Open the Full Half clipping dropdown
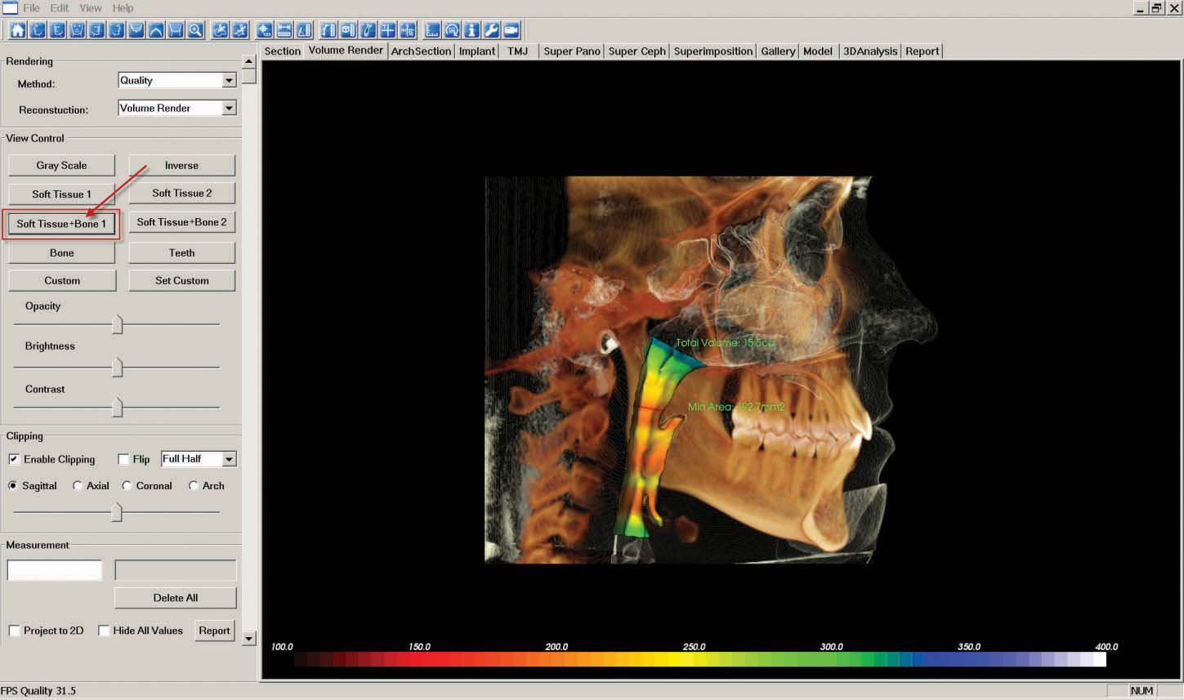The image size is (1184, 700). point(229,459)
